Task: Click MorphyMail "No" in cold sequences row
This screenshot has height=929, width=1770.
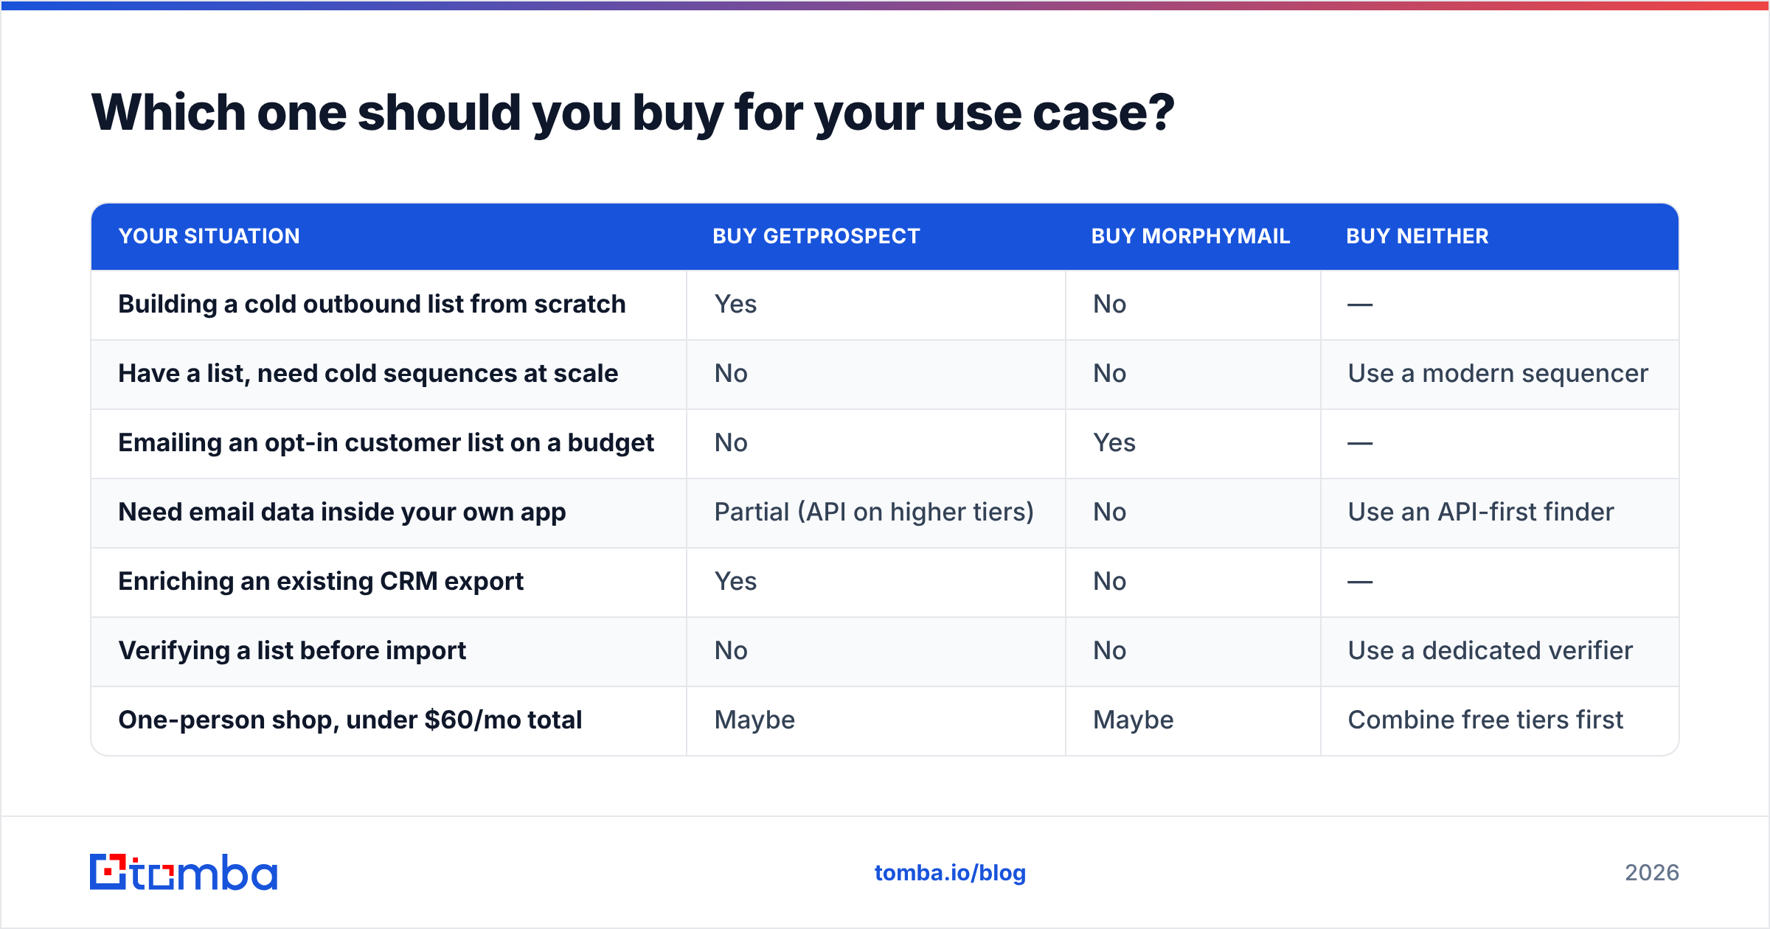Action: point(1109,373)
